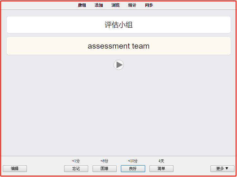Click the <6分 interval label
The image size is (237, 177).
pos(104,161)
